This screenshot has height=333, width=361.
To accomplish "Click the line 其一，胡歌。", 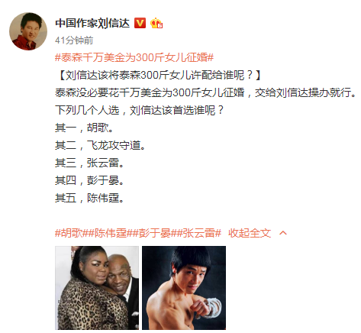I will pyautogui.click(x=84, y=128).
